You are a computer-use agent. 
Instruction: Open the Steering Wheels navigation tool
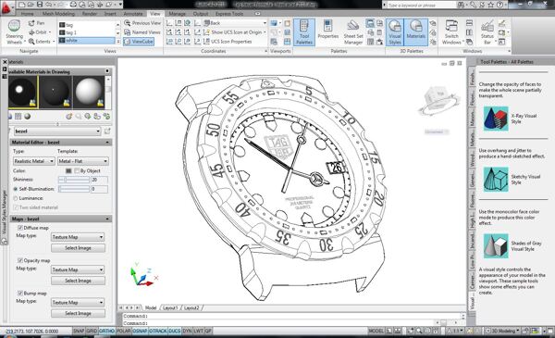pyautogui.click(x=14, y=32)
